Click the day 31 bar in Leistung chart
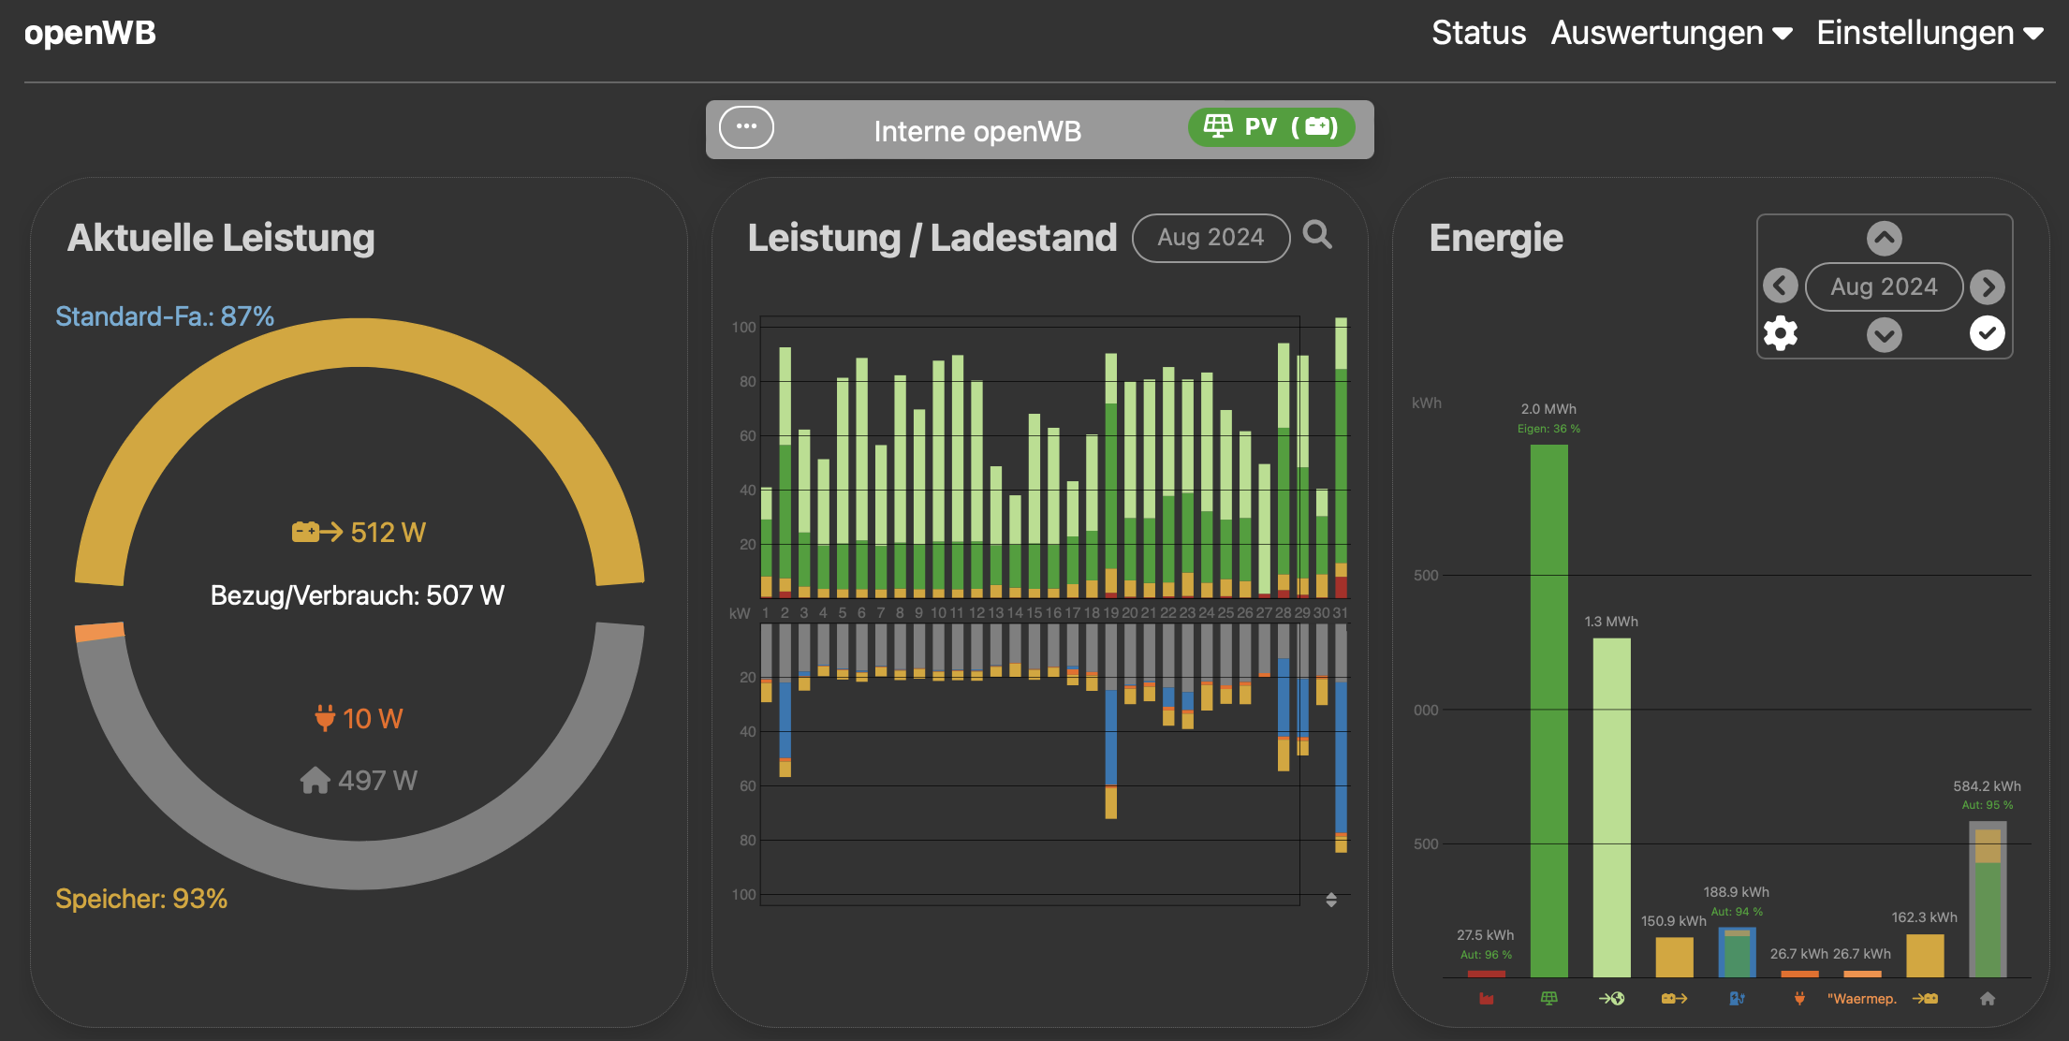Screen dimensions: 2069x1041 pyautogui.click(x=1341, y=458)
